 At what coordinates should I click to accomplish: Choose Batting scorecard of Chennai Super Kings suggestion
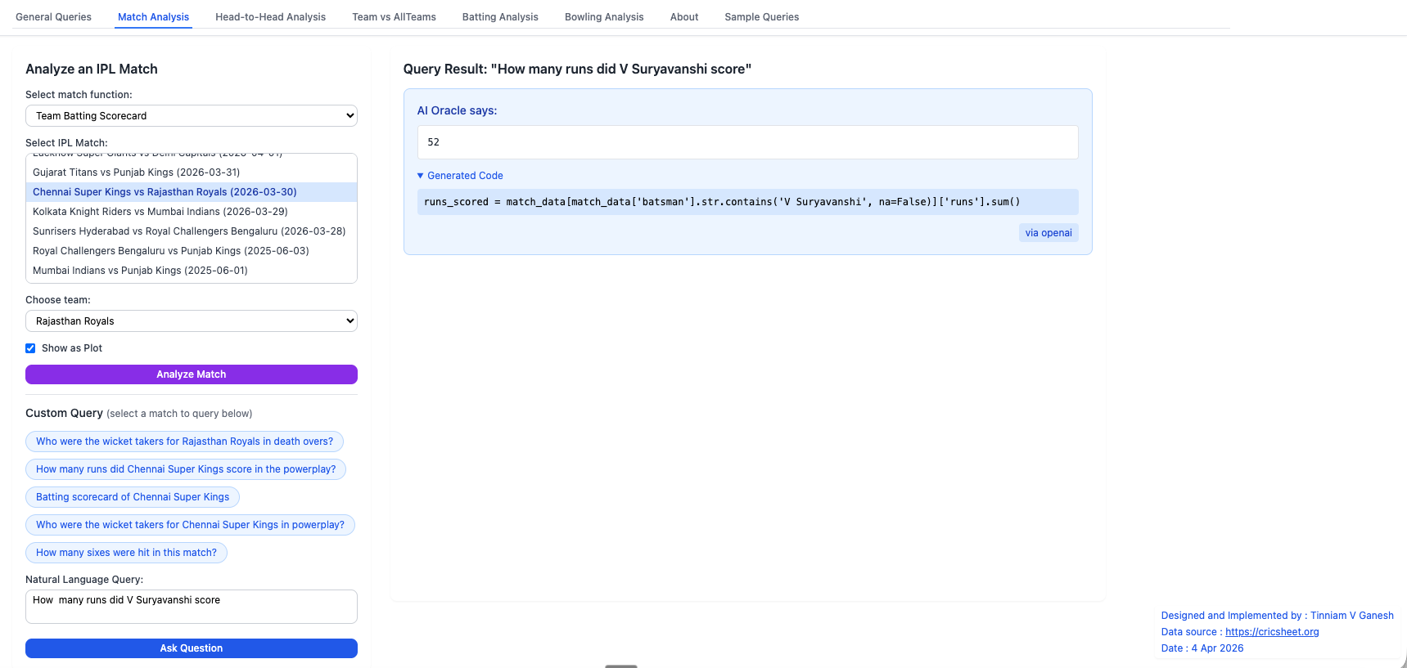(x=133, y=497)
